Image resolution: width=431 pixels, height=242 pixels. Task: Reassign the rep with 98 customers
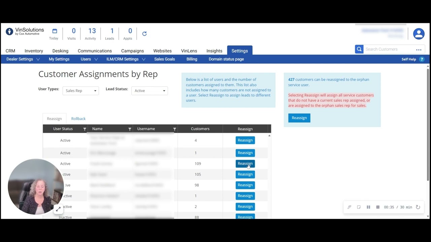(245, 185)
